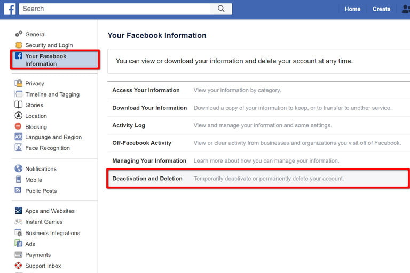Open Download Your Information row
This screenshot has width=410, height=273.
(149, 108)
